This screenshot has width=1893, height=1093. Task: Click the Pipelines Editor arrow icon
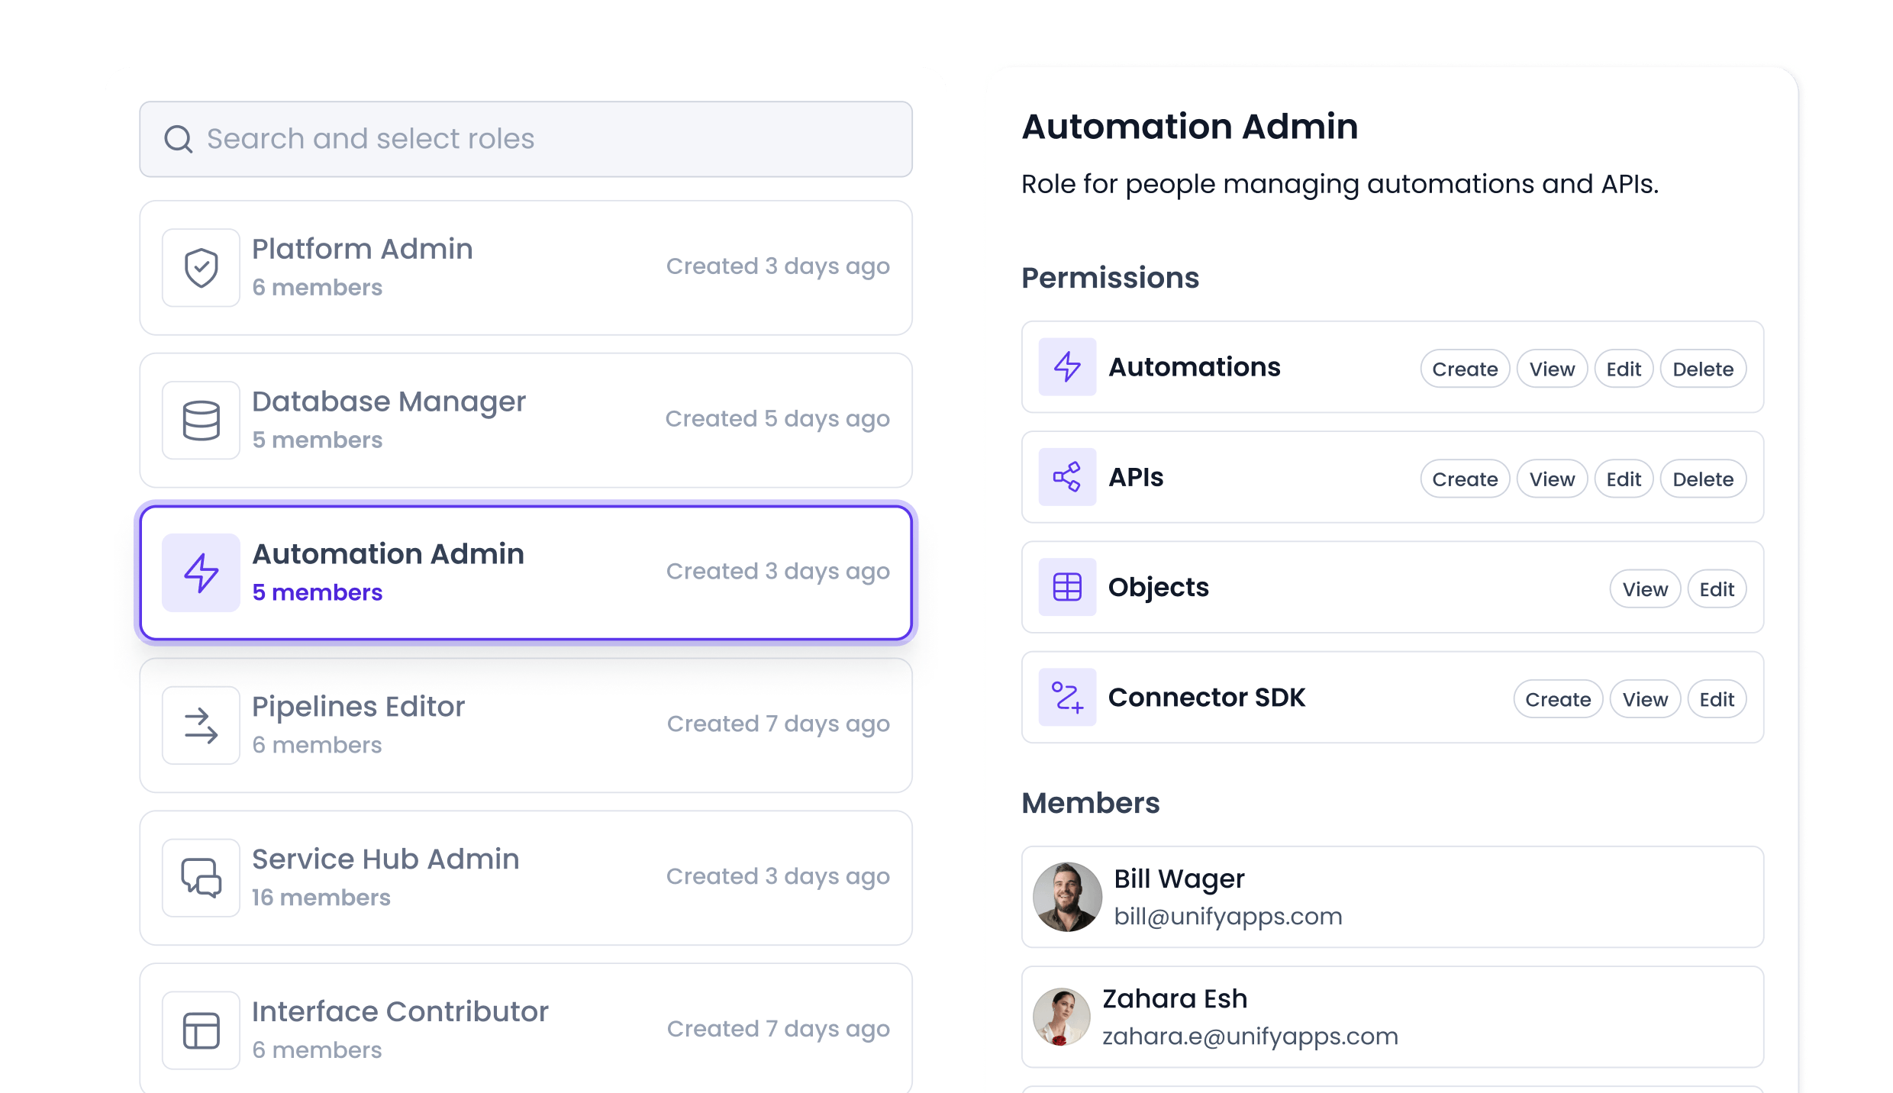[201, 724]
